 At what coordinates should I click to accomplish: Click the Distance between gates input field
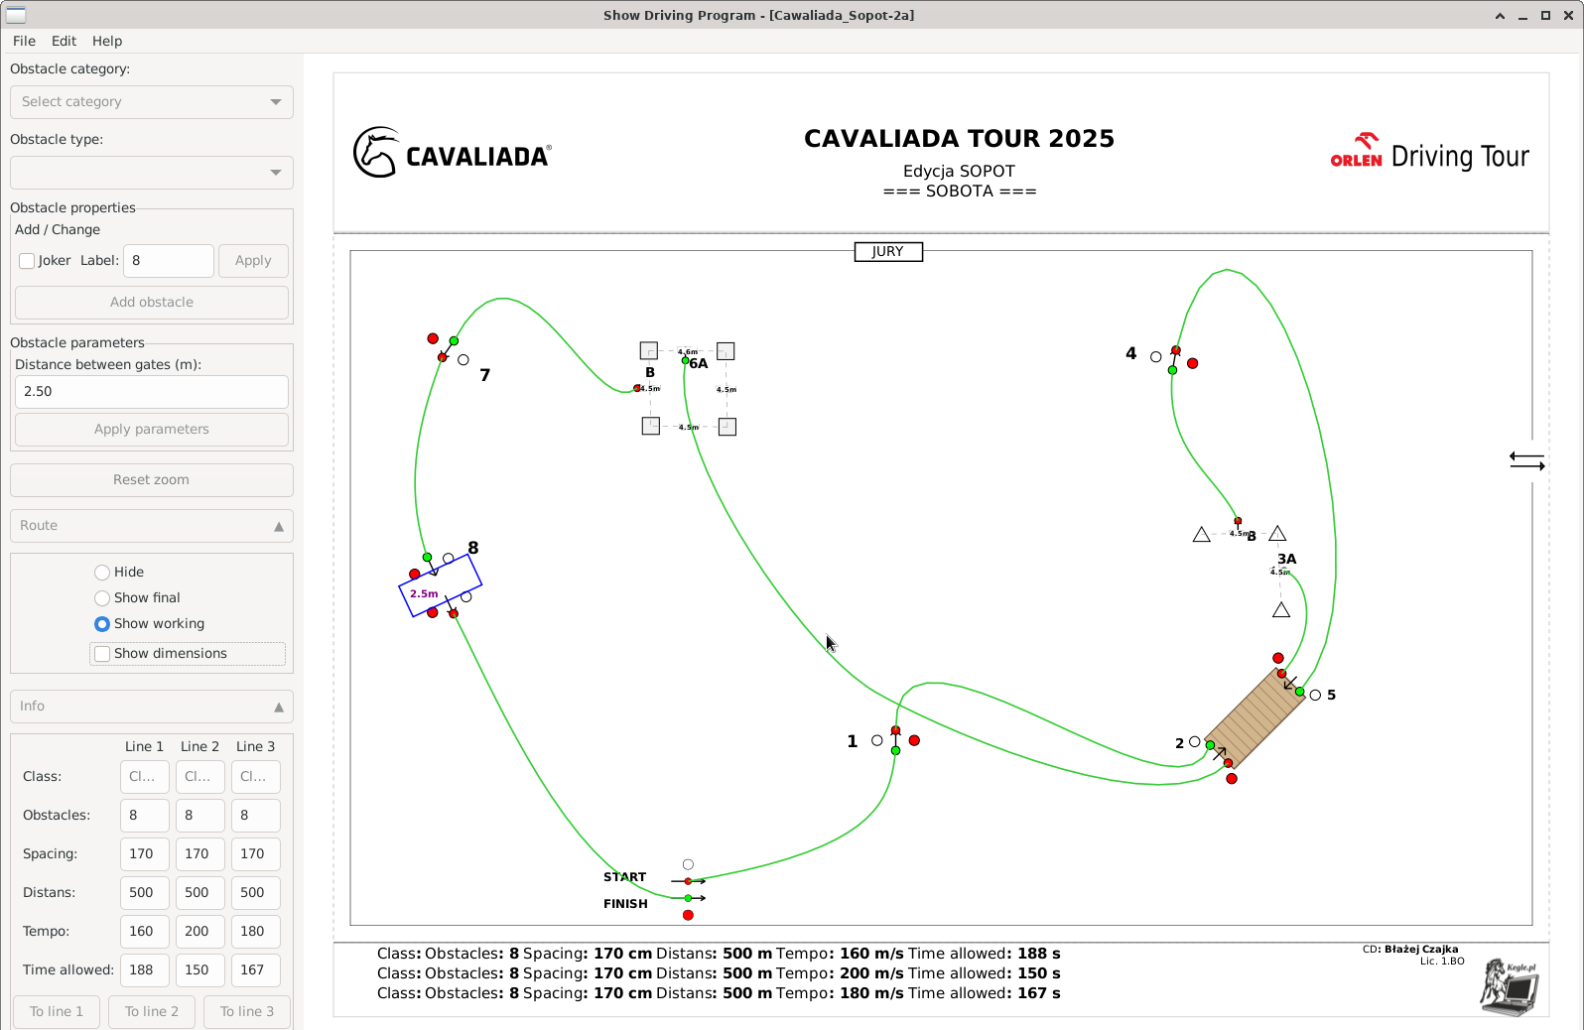click(152, 392)
